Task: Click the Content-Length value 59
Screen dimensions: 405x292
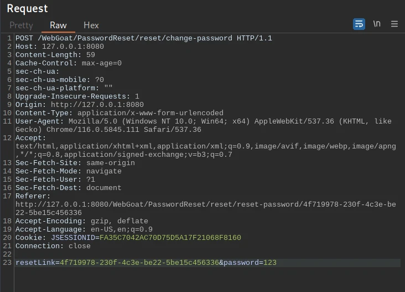Action: [x=91, y=55]
